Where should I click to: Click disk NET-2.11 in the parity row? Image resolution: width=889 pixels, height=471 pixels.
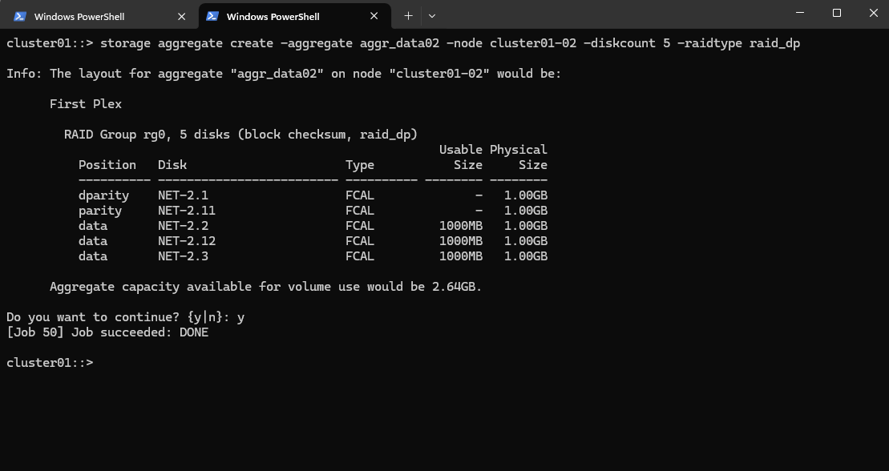[187, 211]
